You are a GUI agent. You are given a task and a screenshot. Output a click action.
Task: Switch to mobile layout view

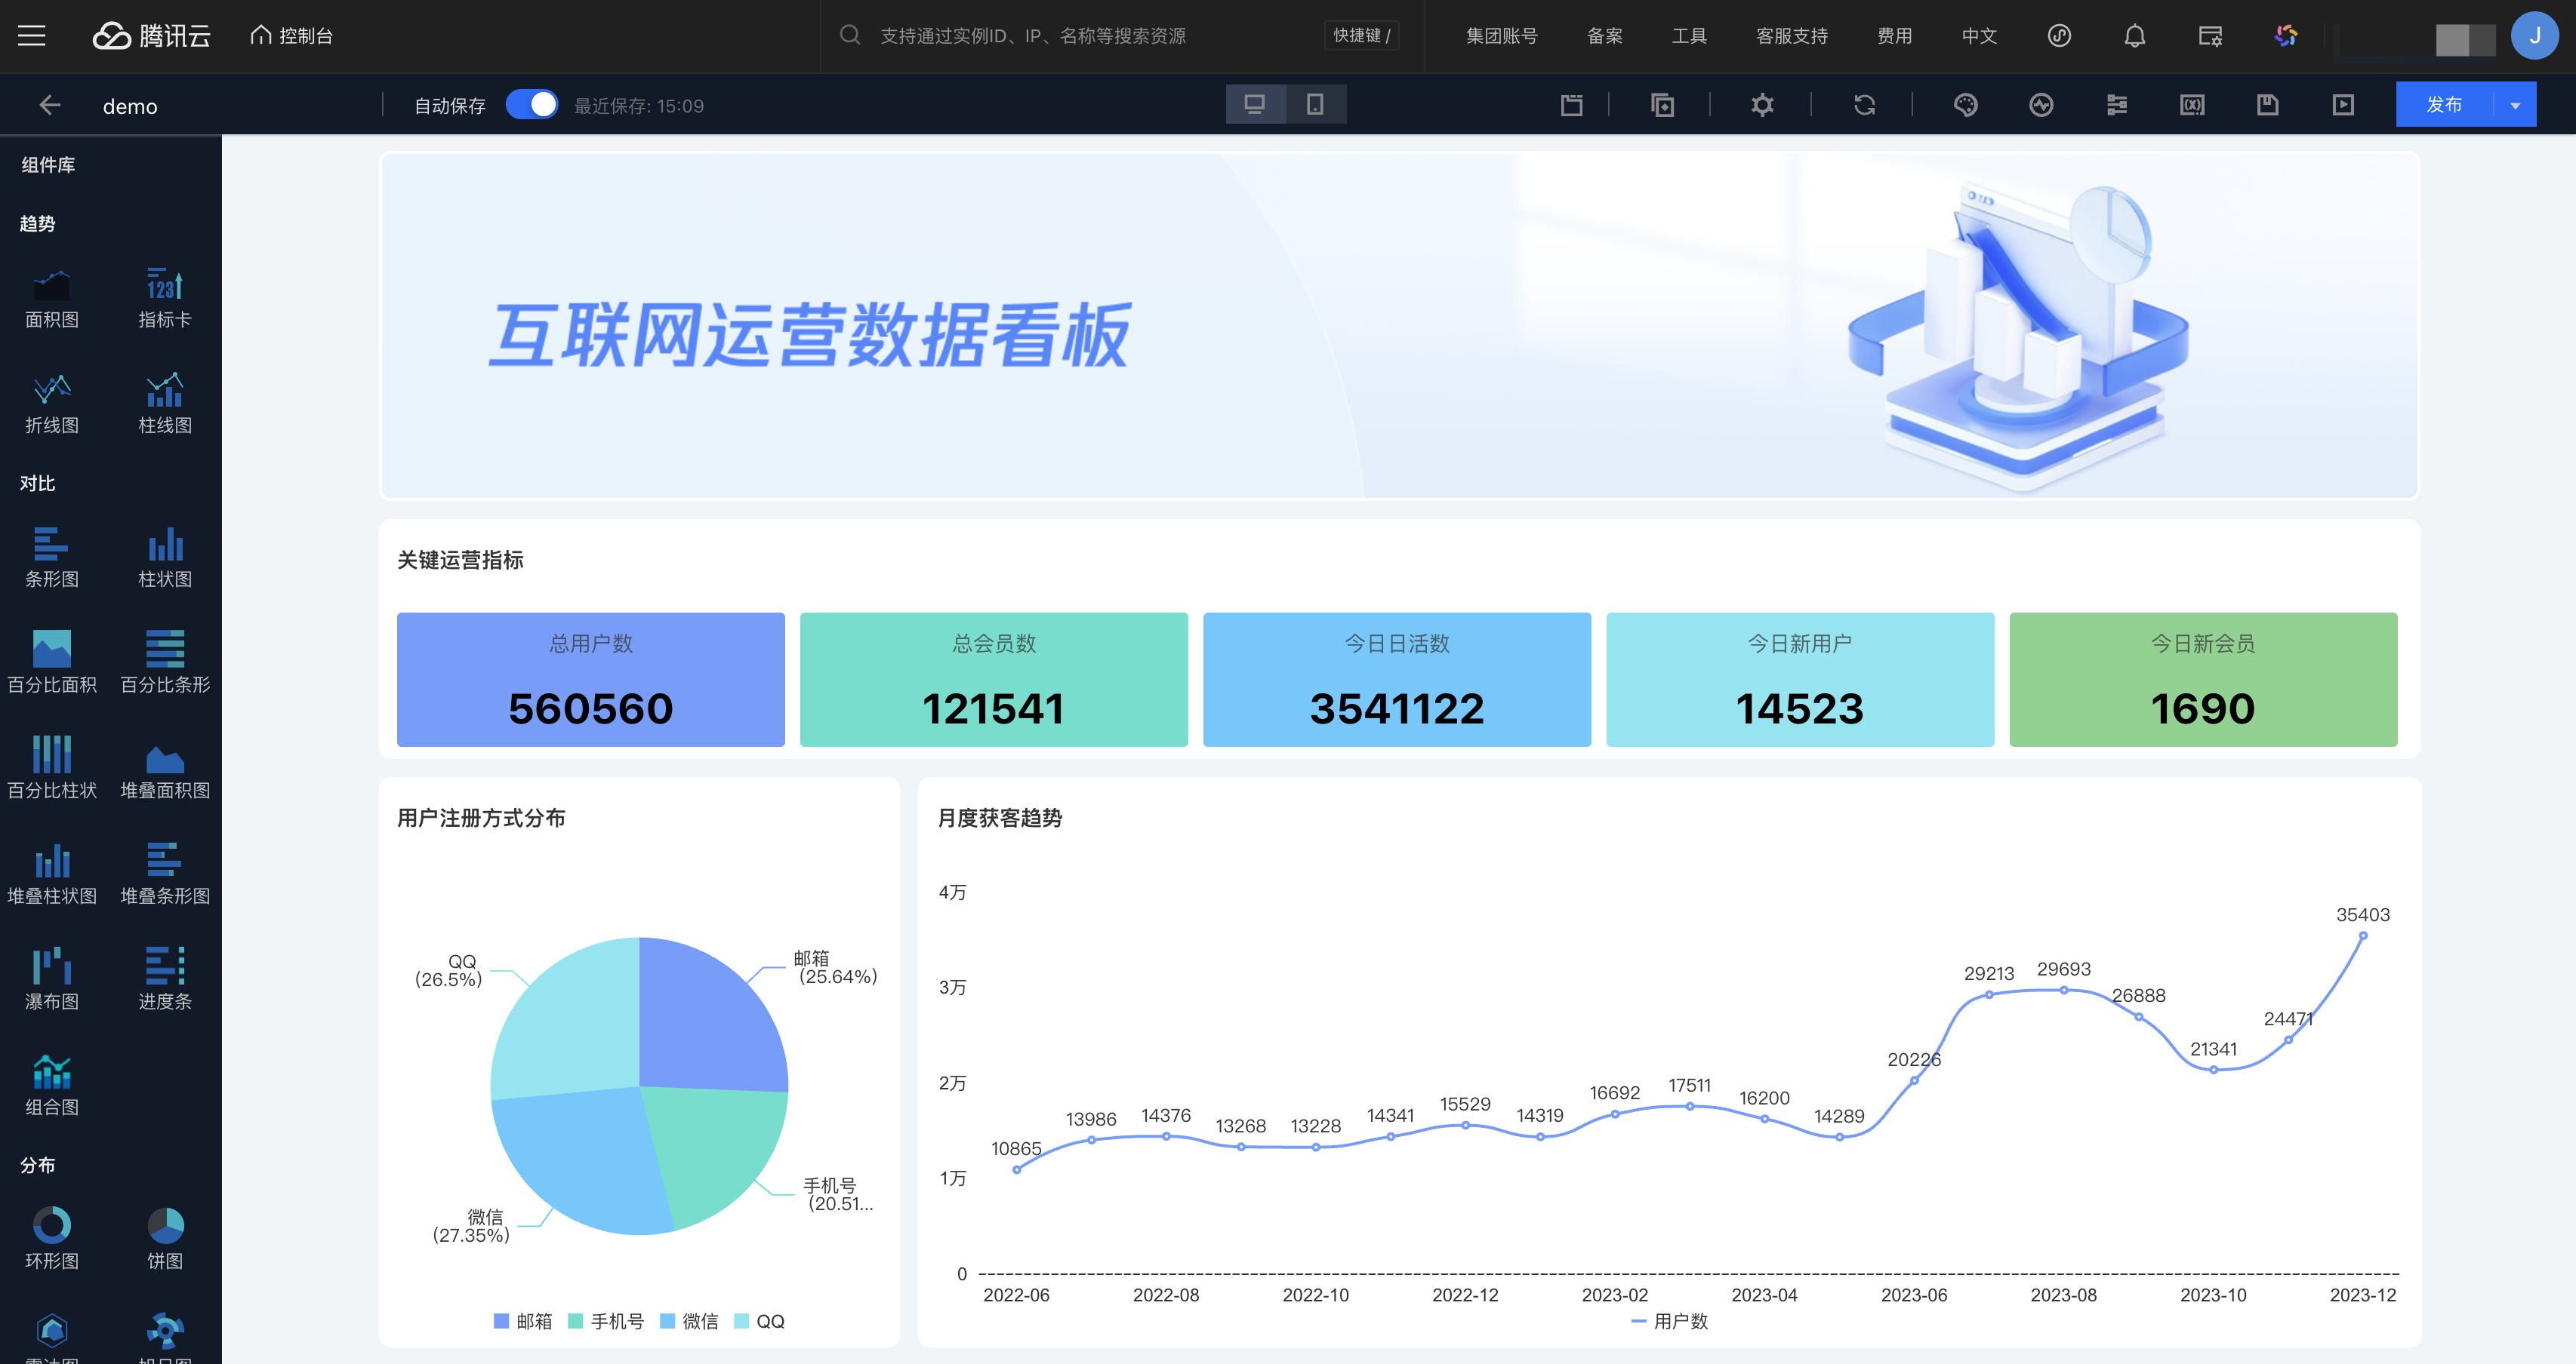click(1315, 105)
